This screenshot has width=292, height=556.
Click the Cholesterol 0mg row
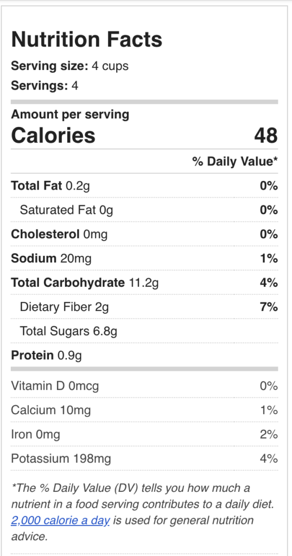coord(144,235)
